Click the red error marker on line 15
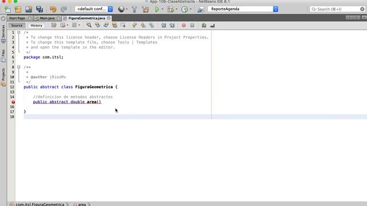This screenshot has height=206, width=367. coord(13,102)
